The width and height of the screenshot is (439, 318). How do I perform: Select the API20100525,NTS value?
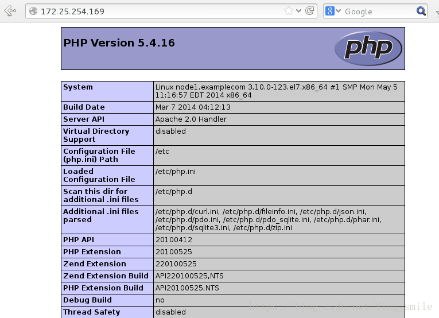(187, 288)
